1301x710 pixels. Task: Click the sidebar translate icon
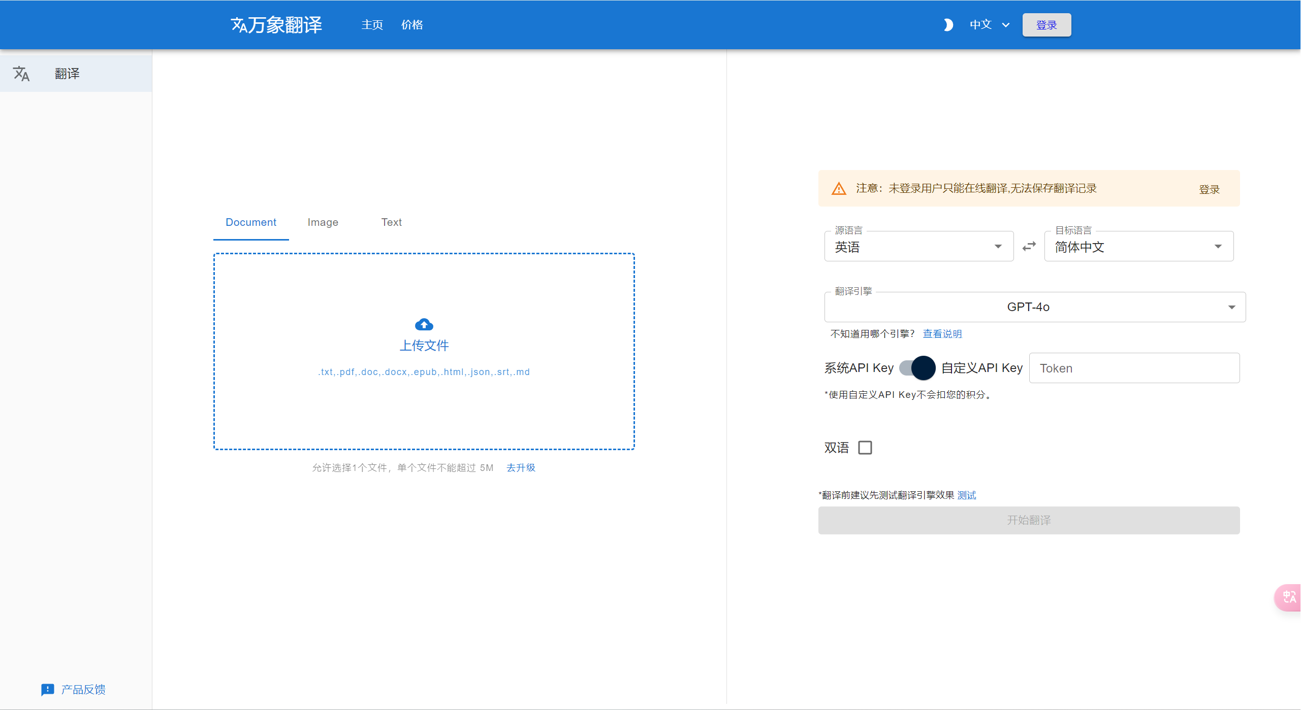pyautogui.click(x=21, y=74)
